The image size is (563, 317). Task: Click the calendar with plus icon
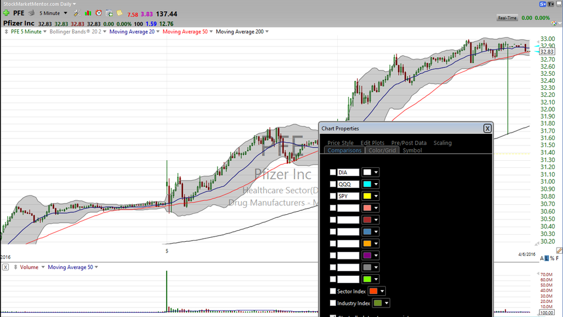[x=109, y=14]
